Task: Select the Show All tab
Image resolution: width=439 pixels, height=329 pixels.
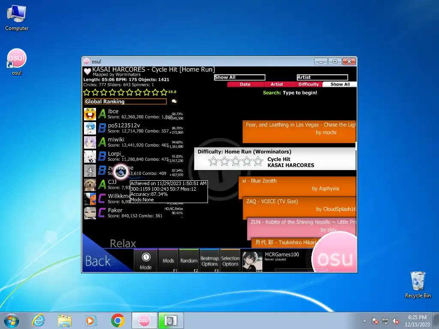Action: click(340, 84)
